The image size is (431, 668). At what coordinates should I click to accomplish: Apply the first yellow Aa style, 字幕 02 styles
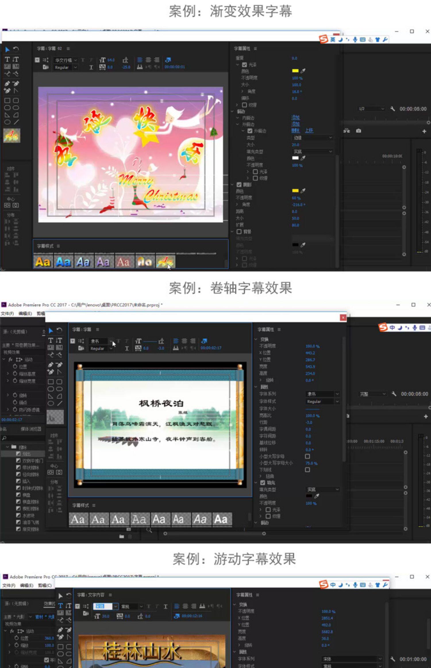click(43, 262)
